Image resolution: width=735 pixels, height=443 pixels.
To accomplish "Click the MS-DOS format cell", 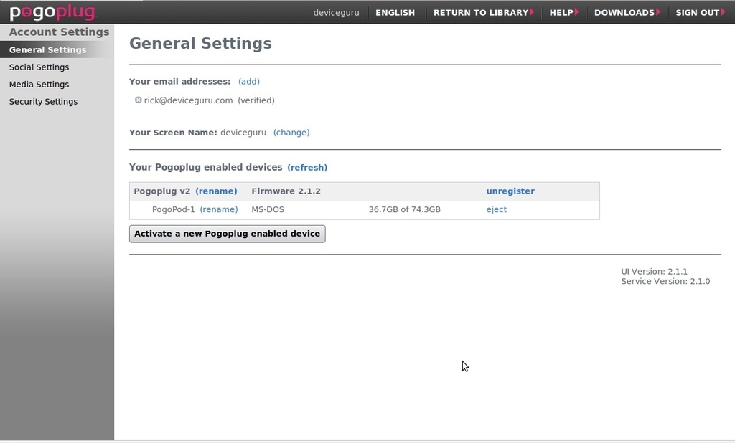I will 268,209.
